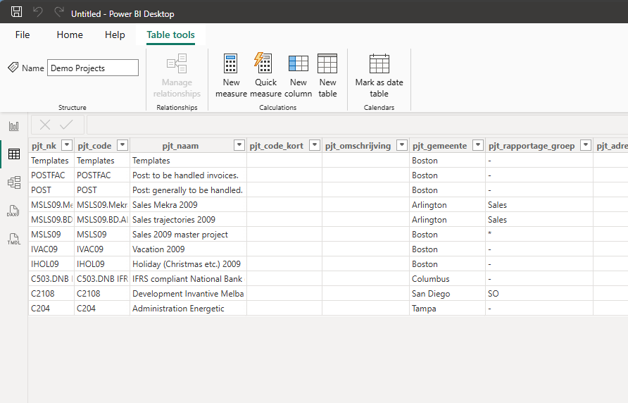Open TMDL view in sidebar
628x403 pixels.
click(x=13, y=240)
